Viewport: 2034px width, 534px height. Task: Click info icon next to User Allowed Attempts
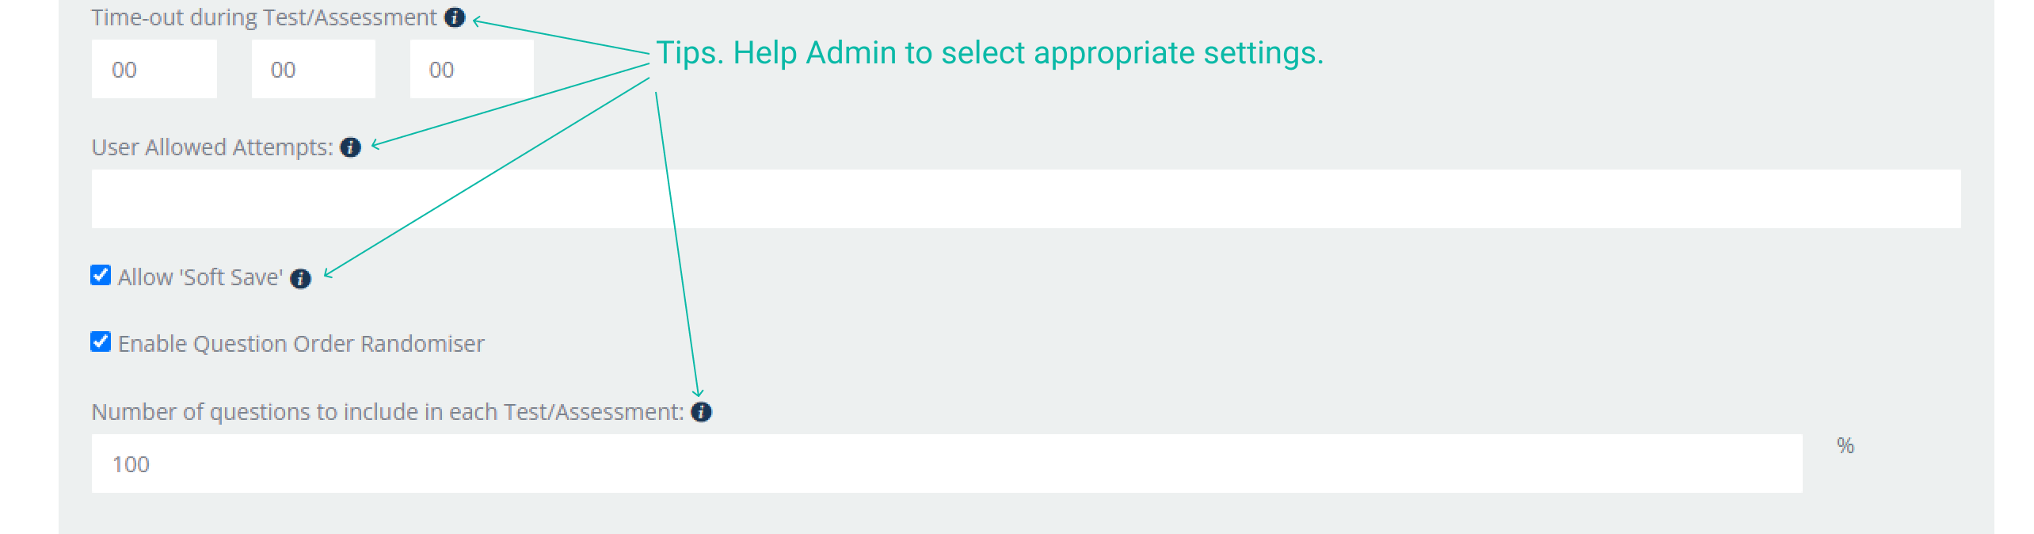tap(350, 147)
